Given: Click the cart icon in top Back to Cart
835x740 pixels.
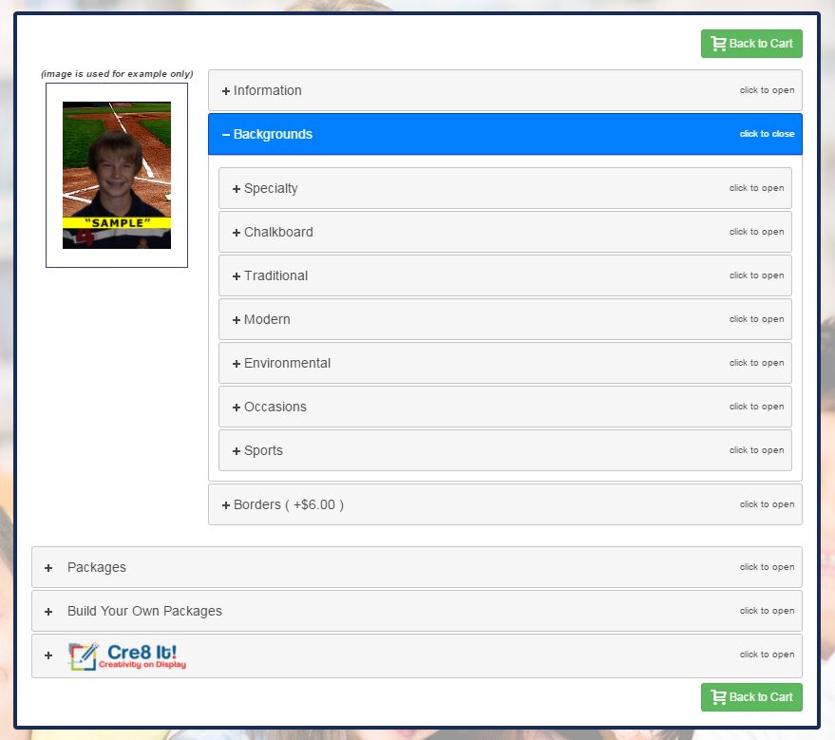Looking at the screenshot, I should (x=718, y=44).
